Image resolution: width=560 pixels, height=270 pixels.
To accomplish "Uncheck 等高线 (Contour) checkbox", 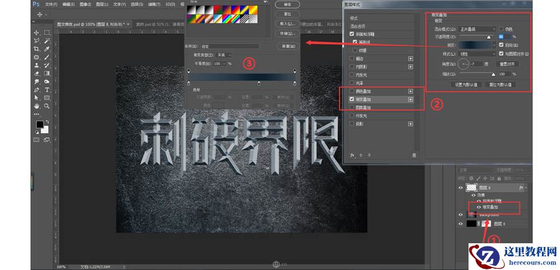I will pos(355,42).
